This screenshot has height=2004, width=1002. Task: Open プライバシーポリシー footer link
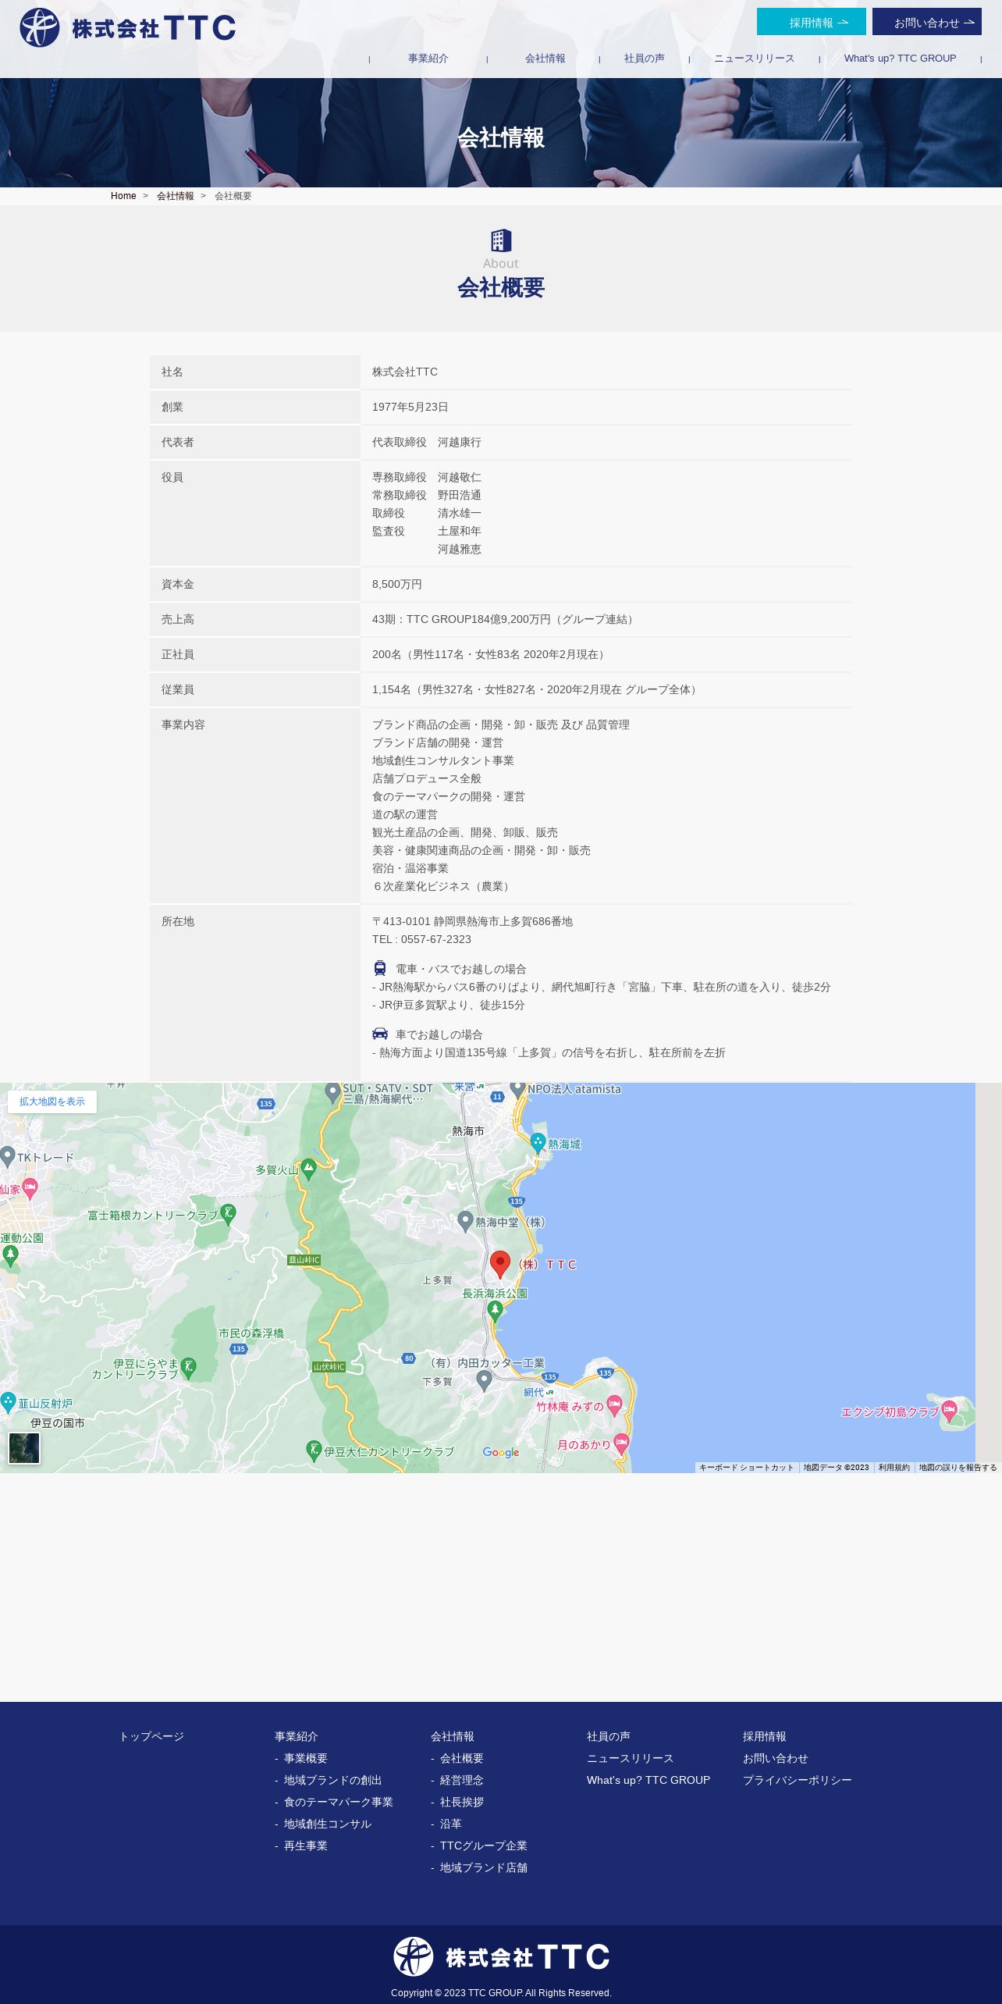point(798,1780)
